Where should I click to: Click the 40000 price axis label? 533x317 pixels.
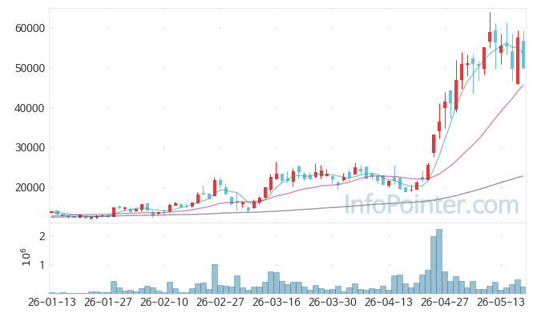30,108
